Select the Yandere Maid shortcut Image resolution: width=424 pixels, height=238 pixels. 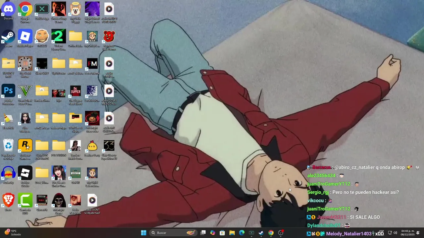pos(76,149)
